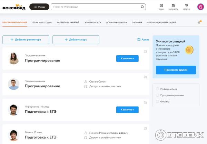Switch to План на сегодня tab
The image size is (207, 144).
point(42,22)
